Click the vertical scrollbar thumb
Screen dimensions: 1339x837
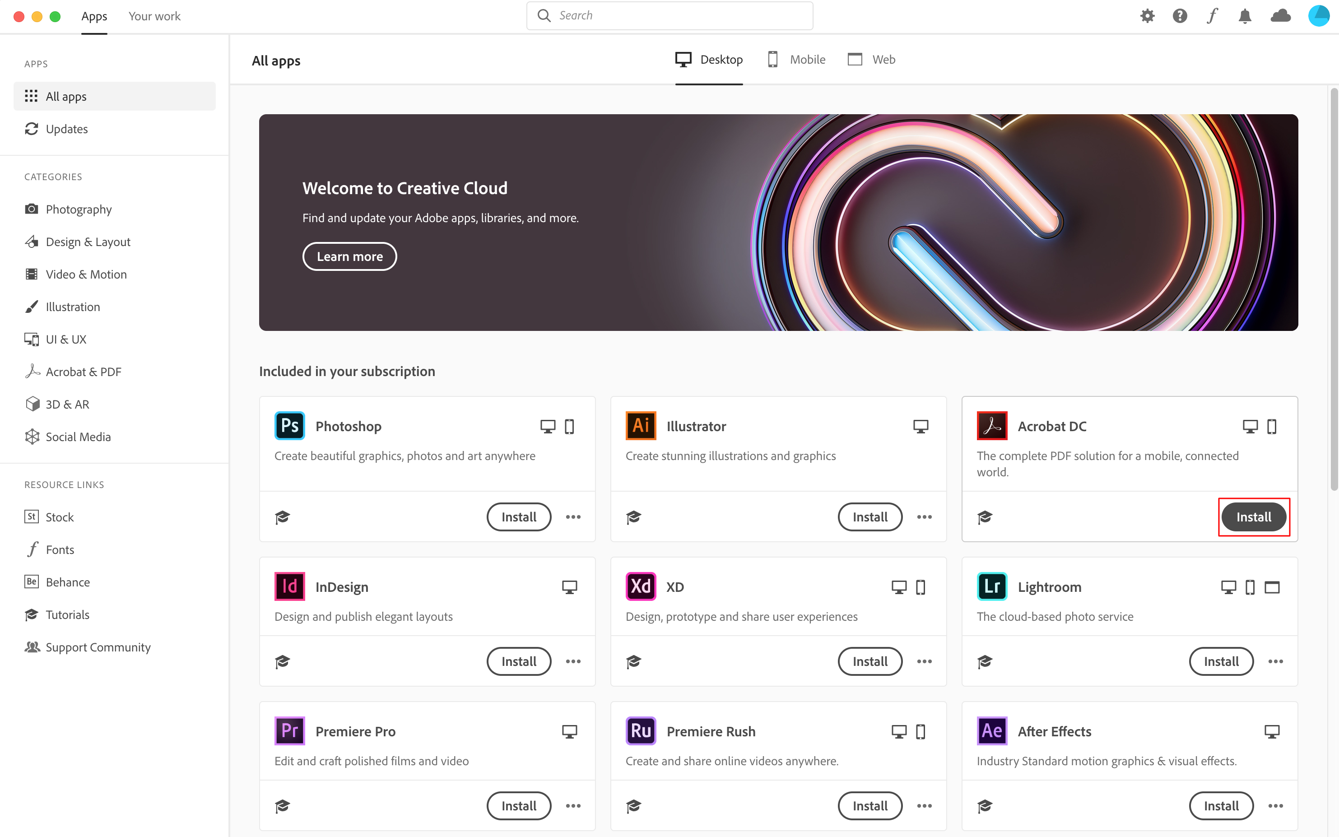click(1334, 288)
